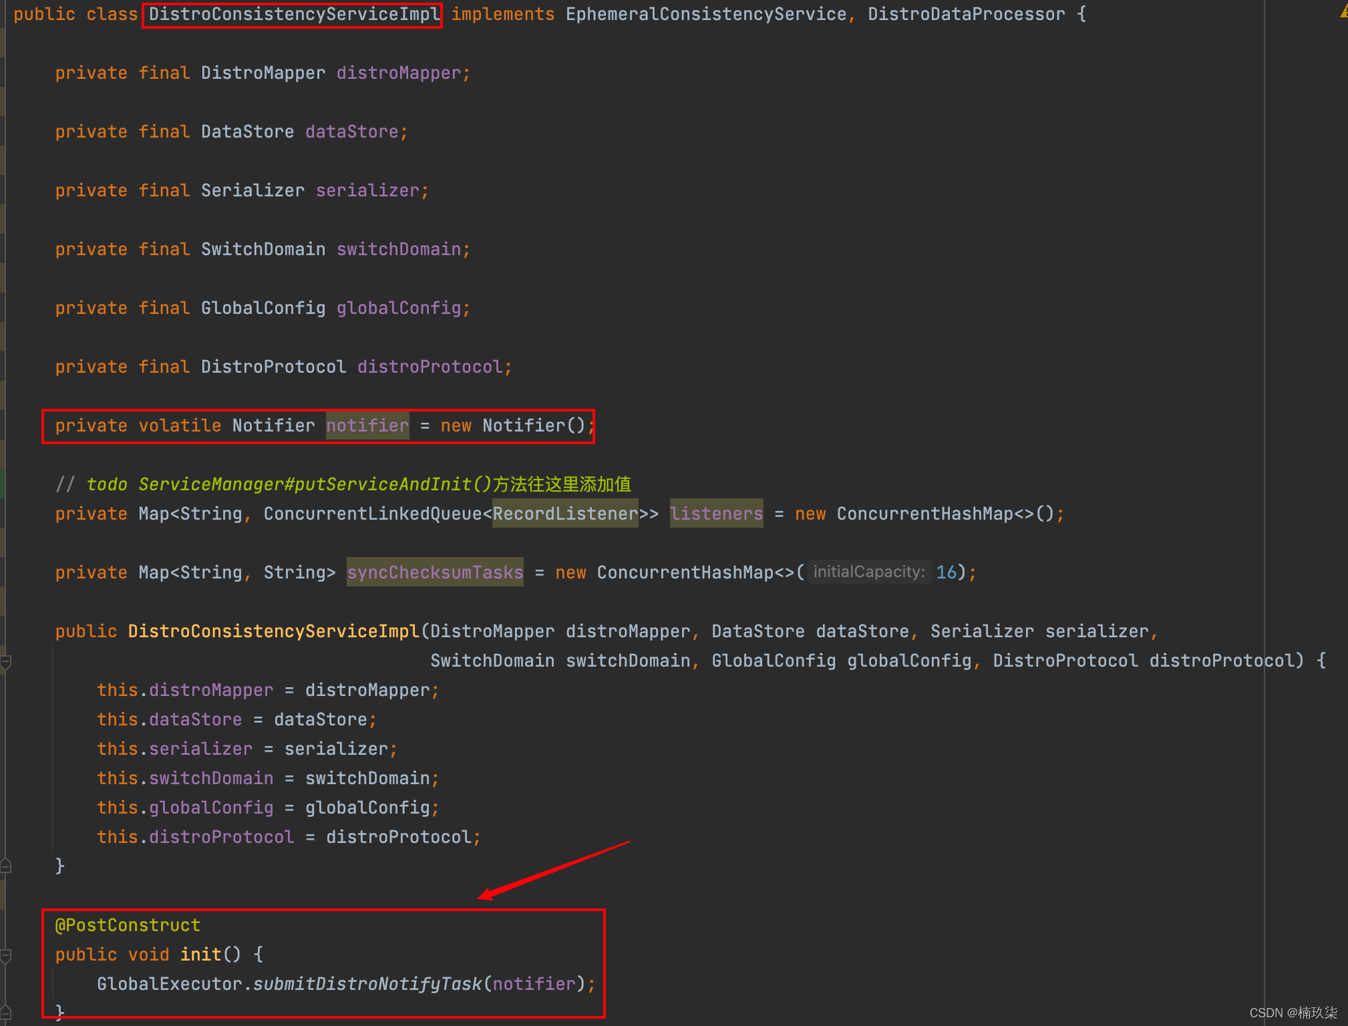
Task: Click the highlighted listeners variable
Action: coord(716,514)
